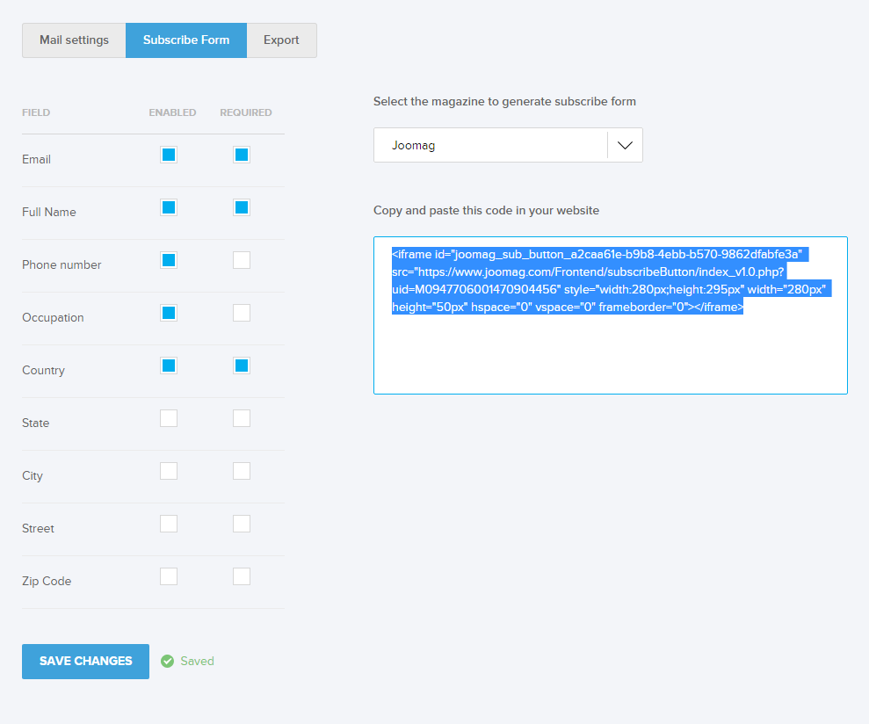Switch to the Subscribe Form tab
Screen dimensions: 869x724
pos(186,40)
